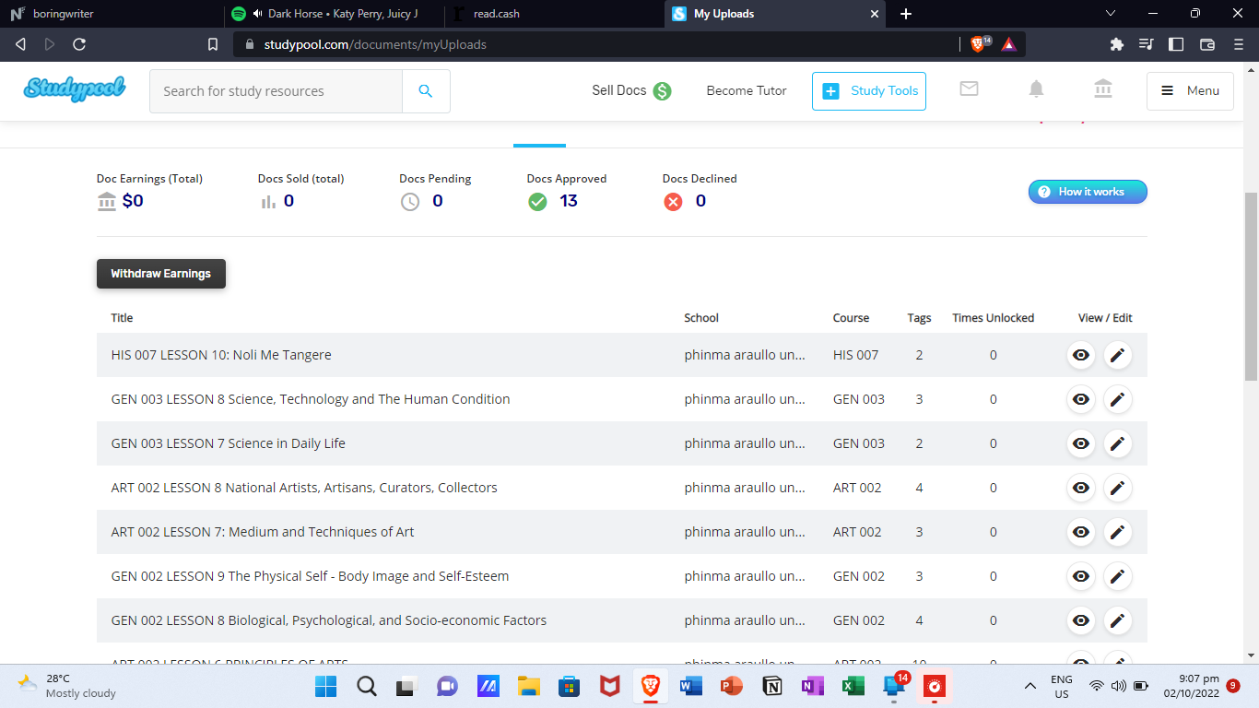Image resolution: width=1259 pixels, height=708 pixels.
Task: Open the media playlist control icon
Action: pos(1147,44)
